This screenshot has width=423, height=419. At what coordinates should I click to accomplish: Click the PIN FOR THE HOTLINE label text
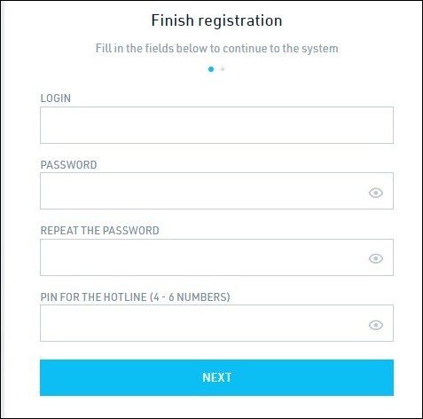pyautogui.click(x=93, y=297)
